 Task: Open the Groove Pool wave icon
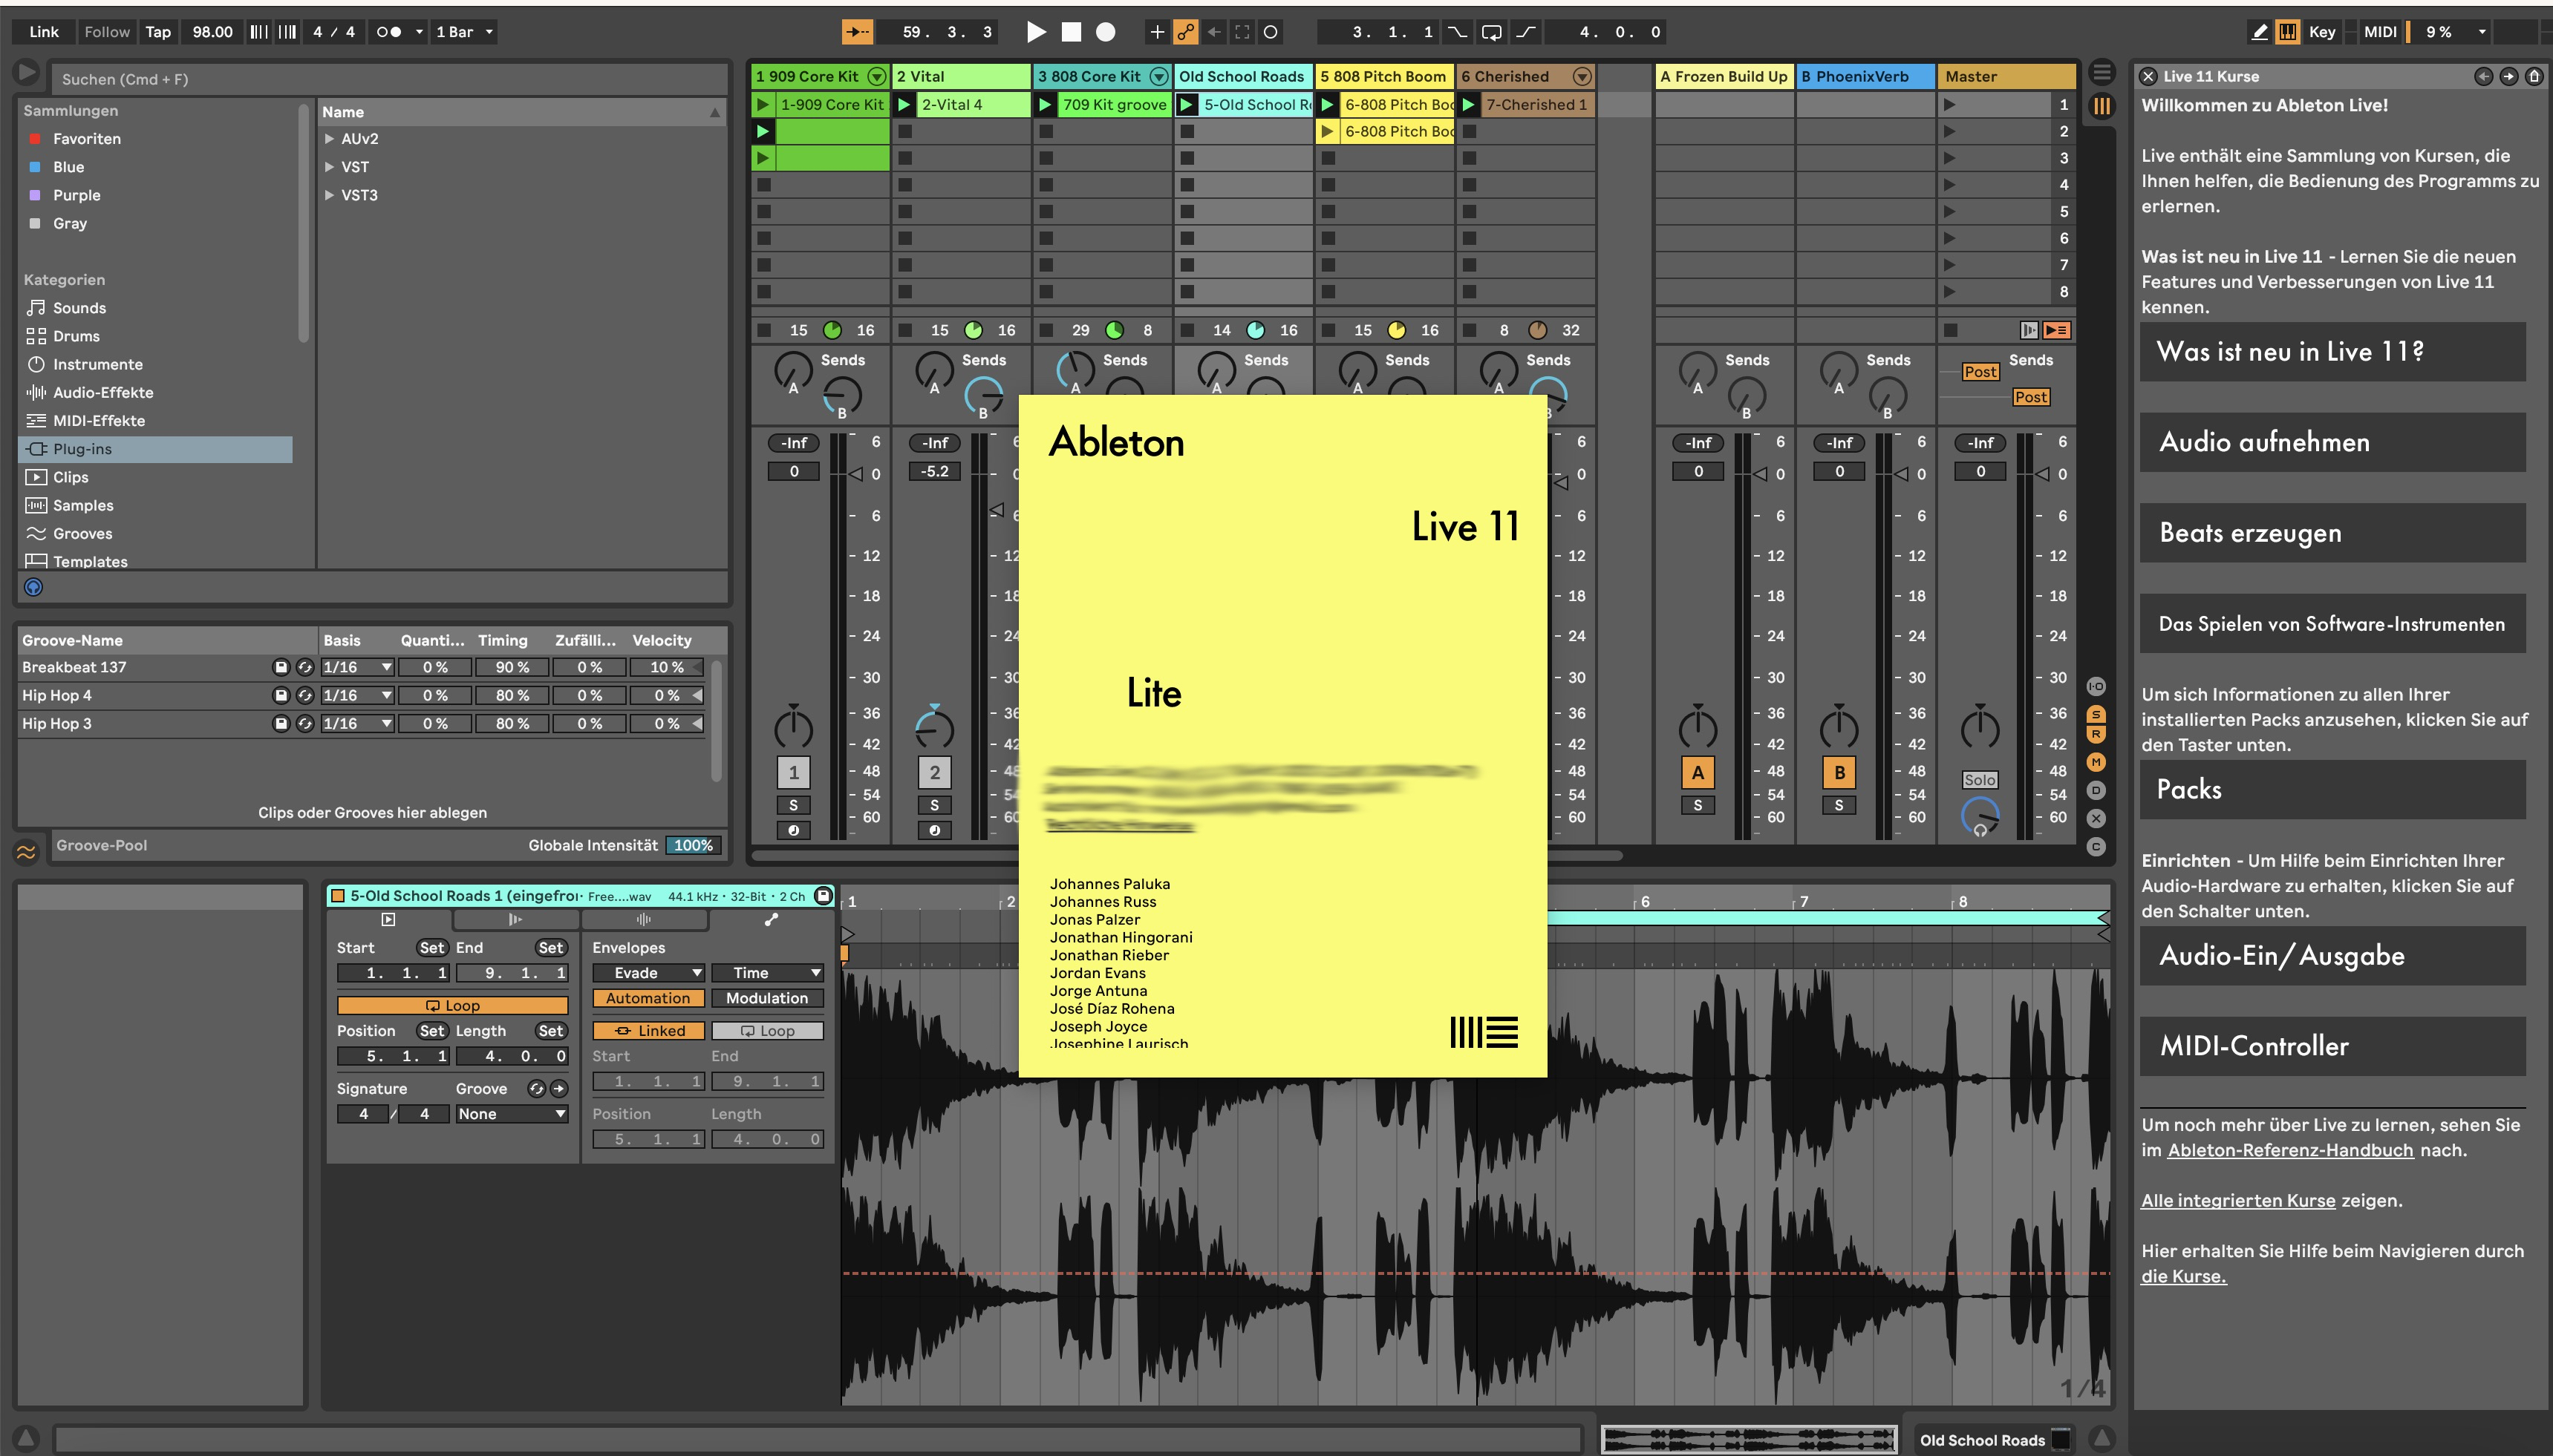click(26, 852)
